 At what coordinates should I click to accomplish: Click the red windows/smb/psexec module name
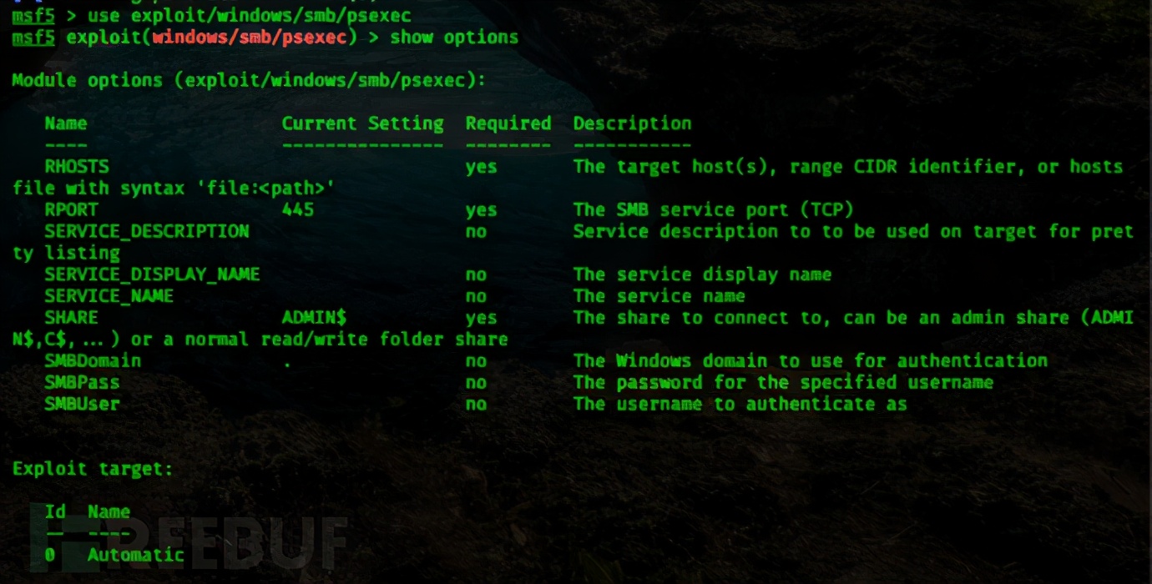(x=249, y=38)
